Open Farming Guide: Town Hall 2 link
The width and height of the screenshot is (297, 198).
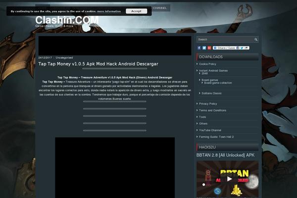tap(216, 137)
